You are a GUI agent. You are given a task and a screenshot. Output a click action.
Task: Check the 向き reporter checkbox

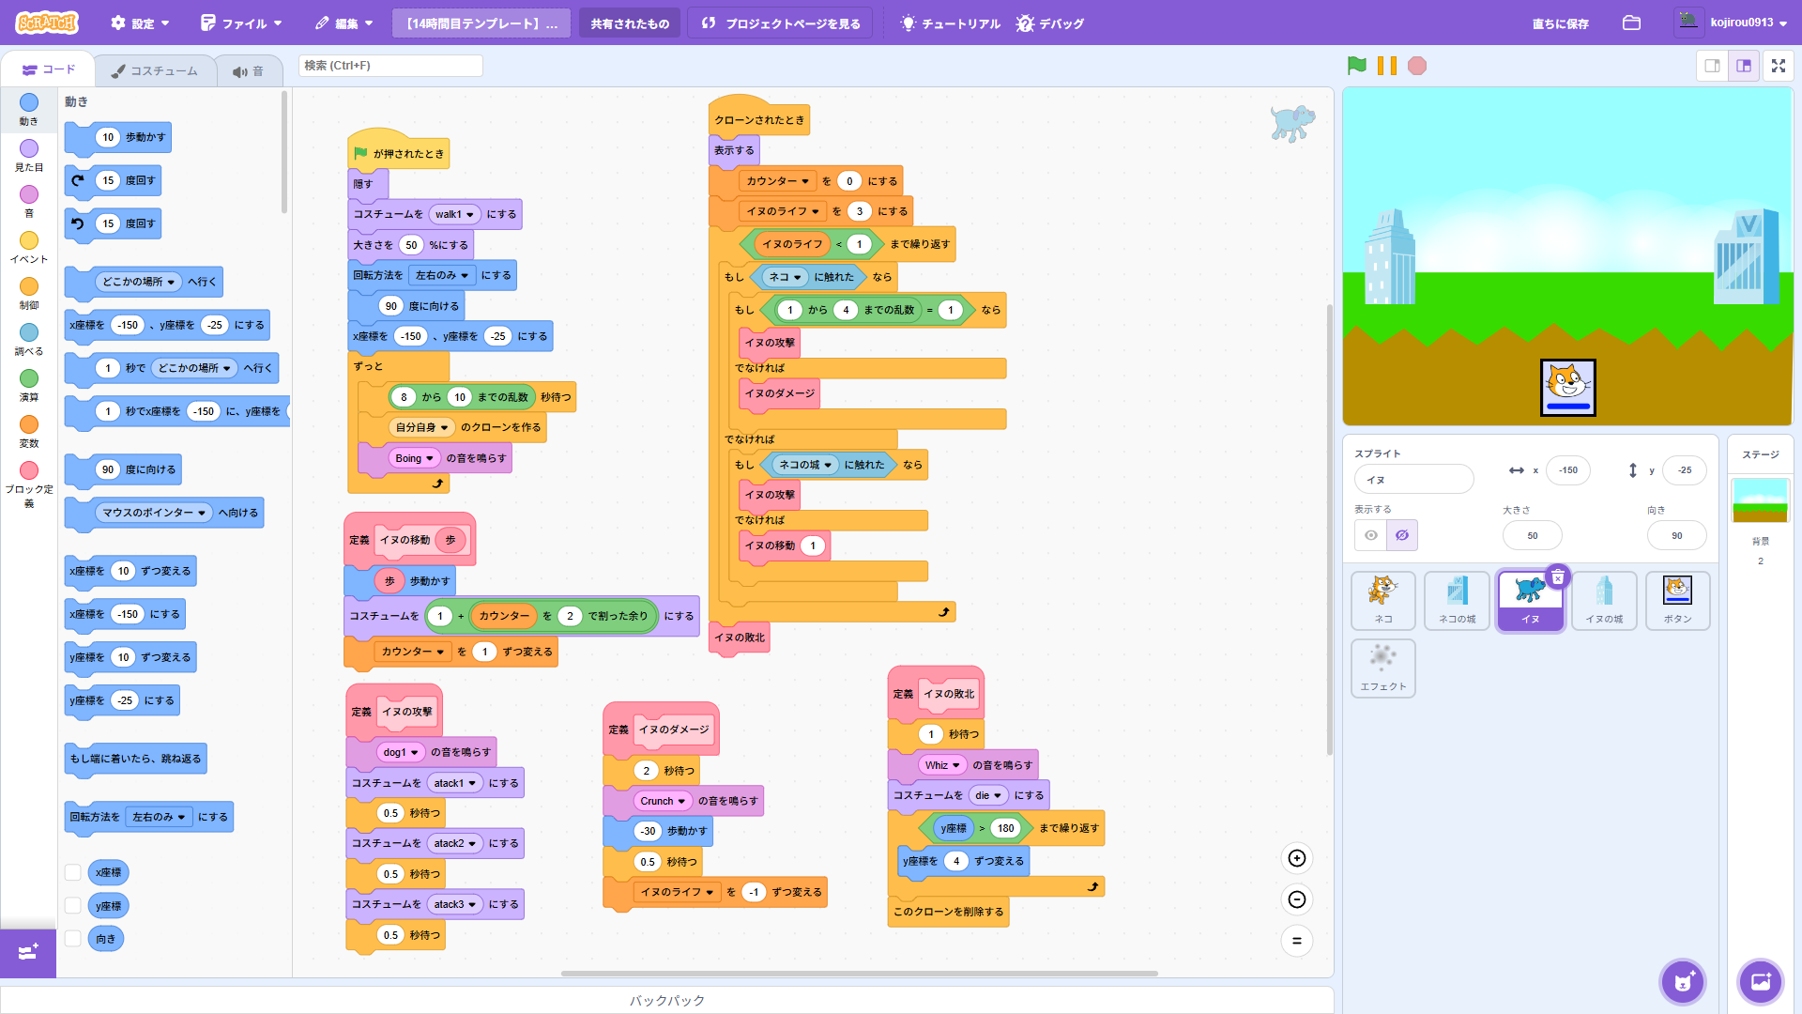pos(72,938)
